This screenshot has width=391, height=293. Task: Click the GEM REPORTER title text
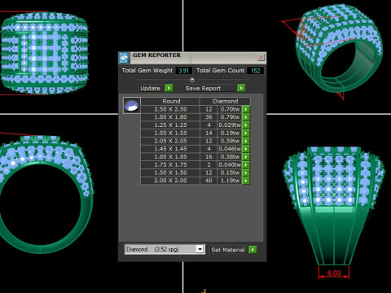tap(156, 55)
